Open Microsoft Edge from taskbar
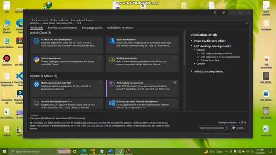 tap(84, 151)
